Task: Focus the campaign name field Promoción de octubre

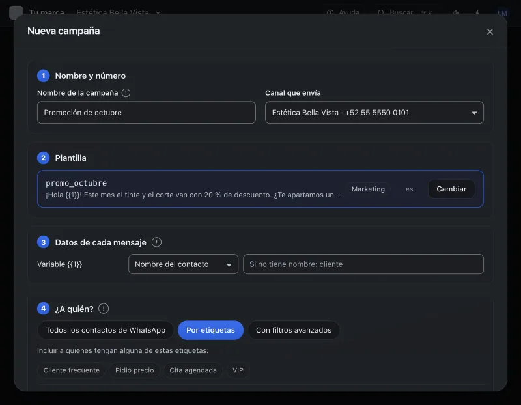Action: [146, 112]
